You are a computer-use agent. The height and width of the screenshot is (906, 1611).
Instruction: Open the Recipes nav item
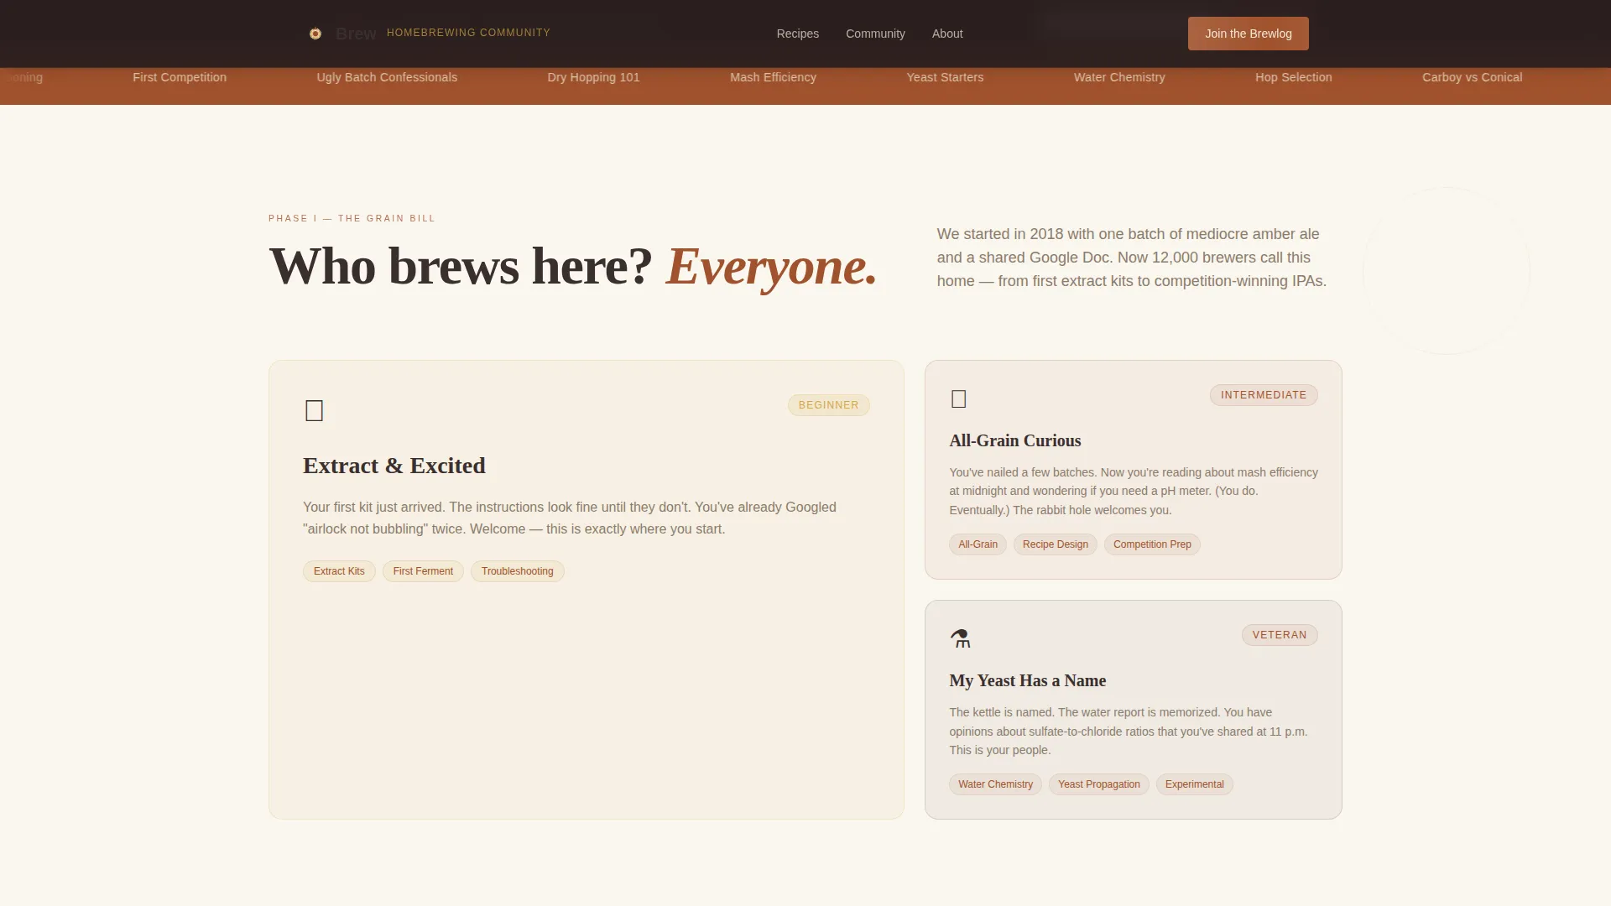pyautogui.click(x=797, y=34)
